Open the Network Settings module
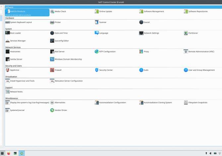222x156 pixels. coord(149,33)
